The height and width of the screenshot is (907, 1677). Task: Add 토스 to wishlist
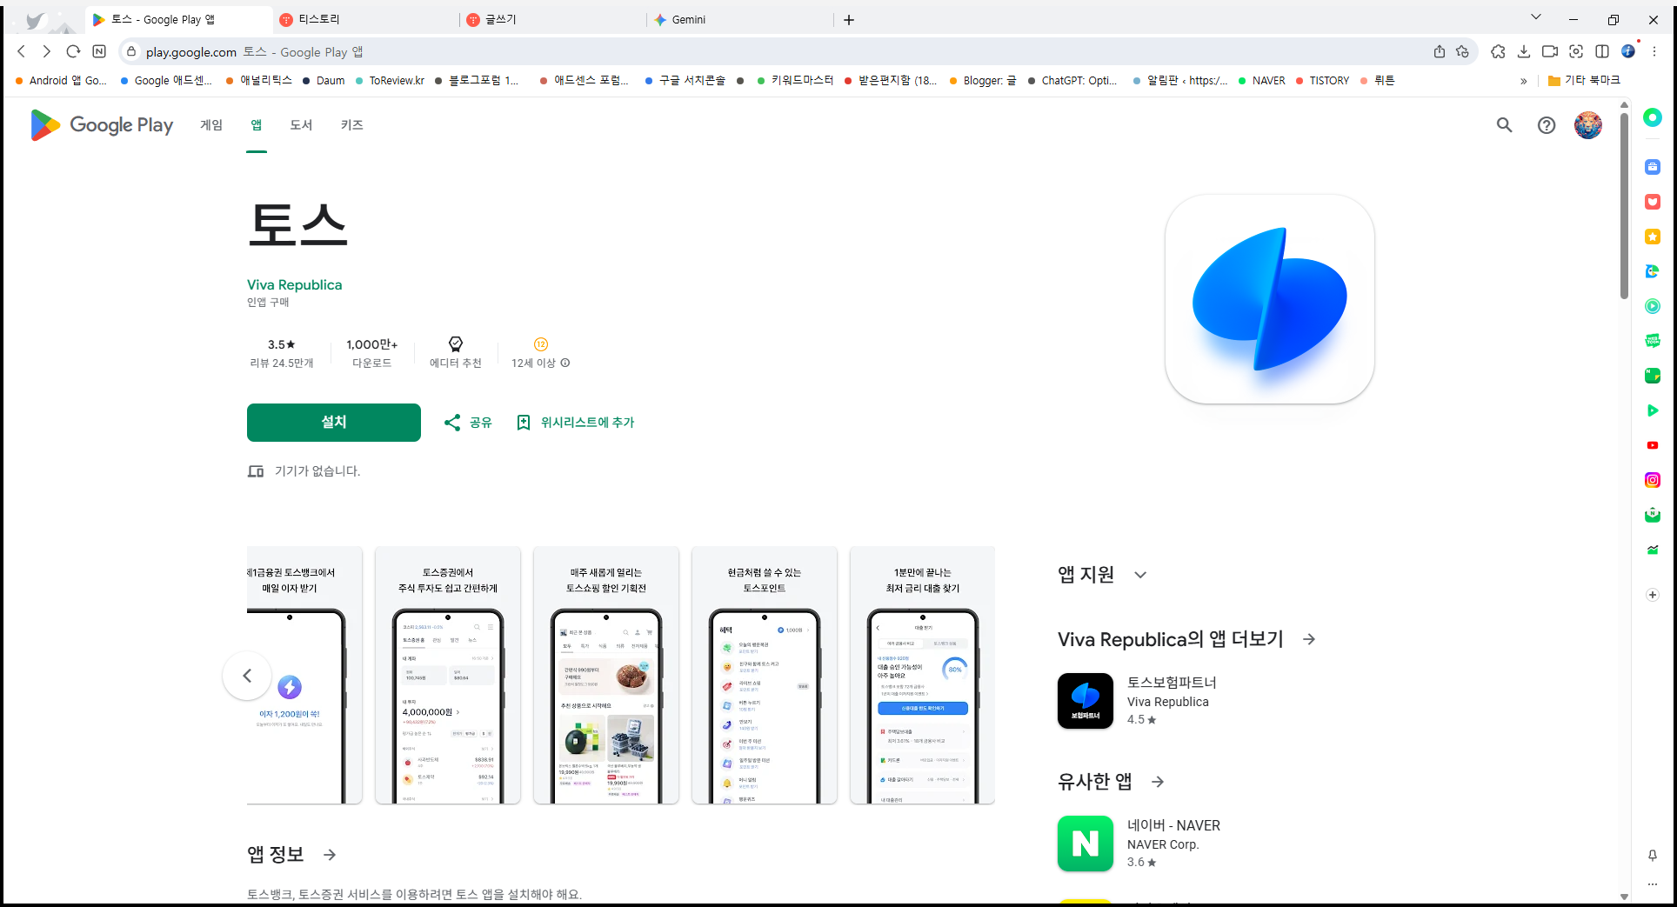pyautogui.click(x=575, y=422)
